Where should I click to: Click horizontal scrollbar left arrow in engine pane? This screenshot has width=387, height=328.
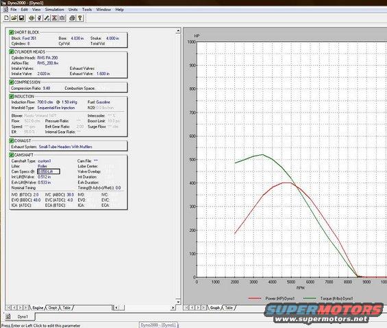click(x=116, y=307)
